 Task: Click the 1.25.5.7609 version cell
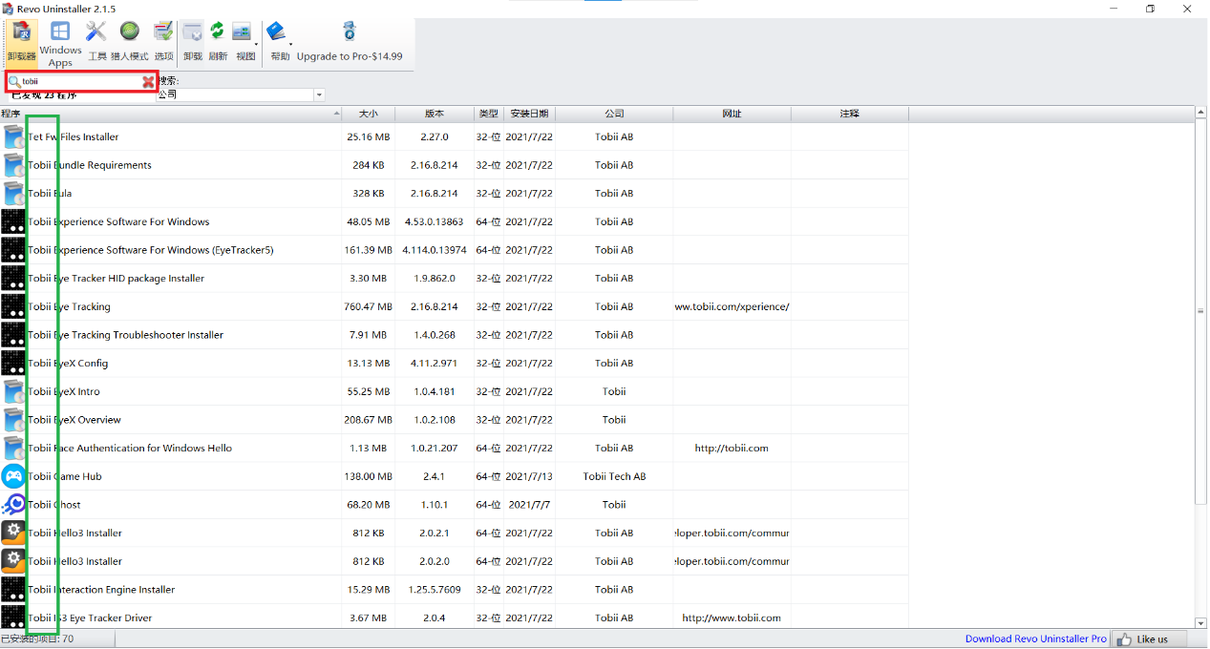tap(434, 590)
